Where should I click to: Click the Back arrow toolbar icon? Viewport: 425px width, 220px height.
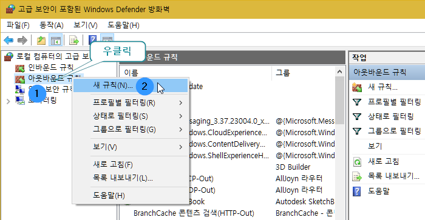8,41
